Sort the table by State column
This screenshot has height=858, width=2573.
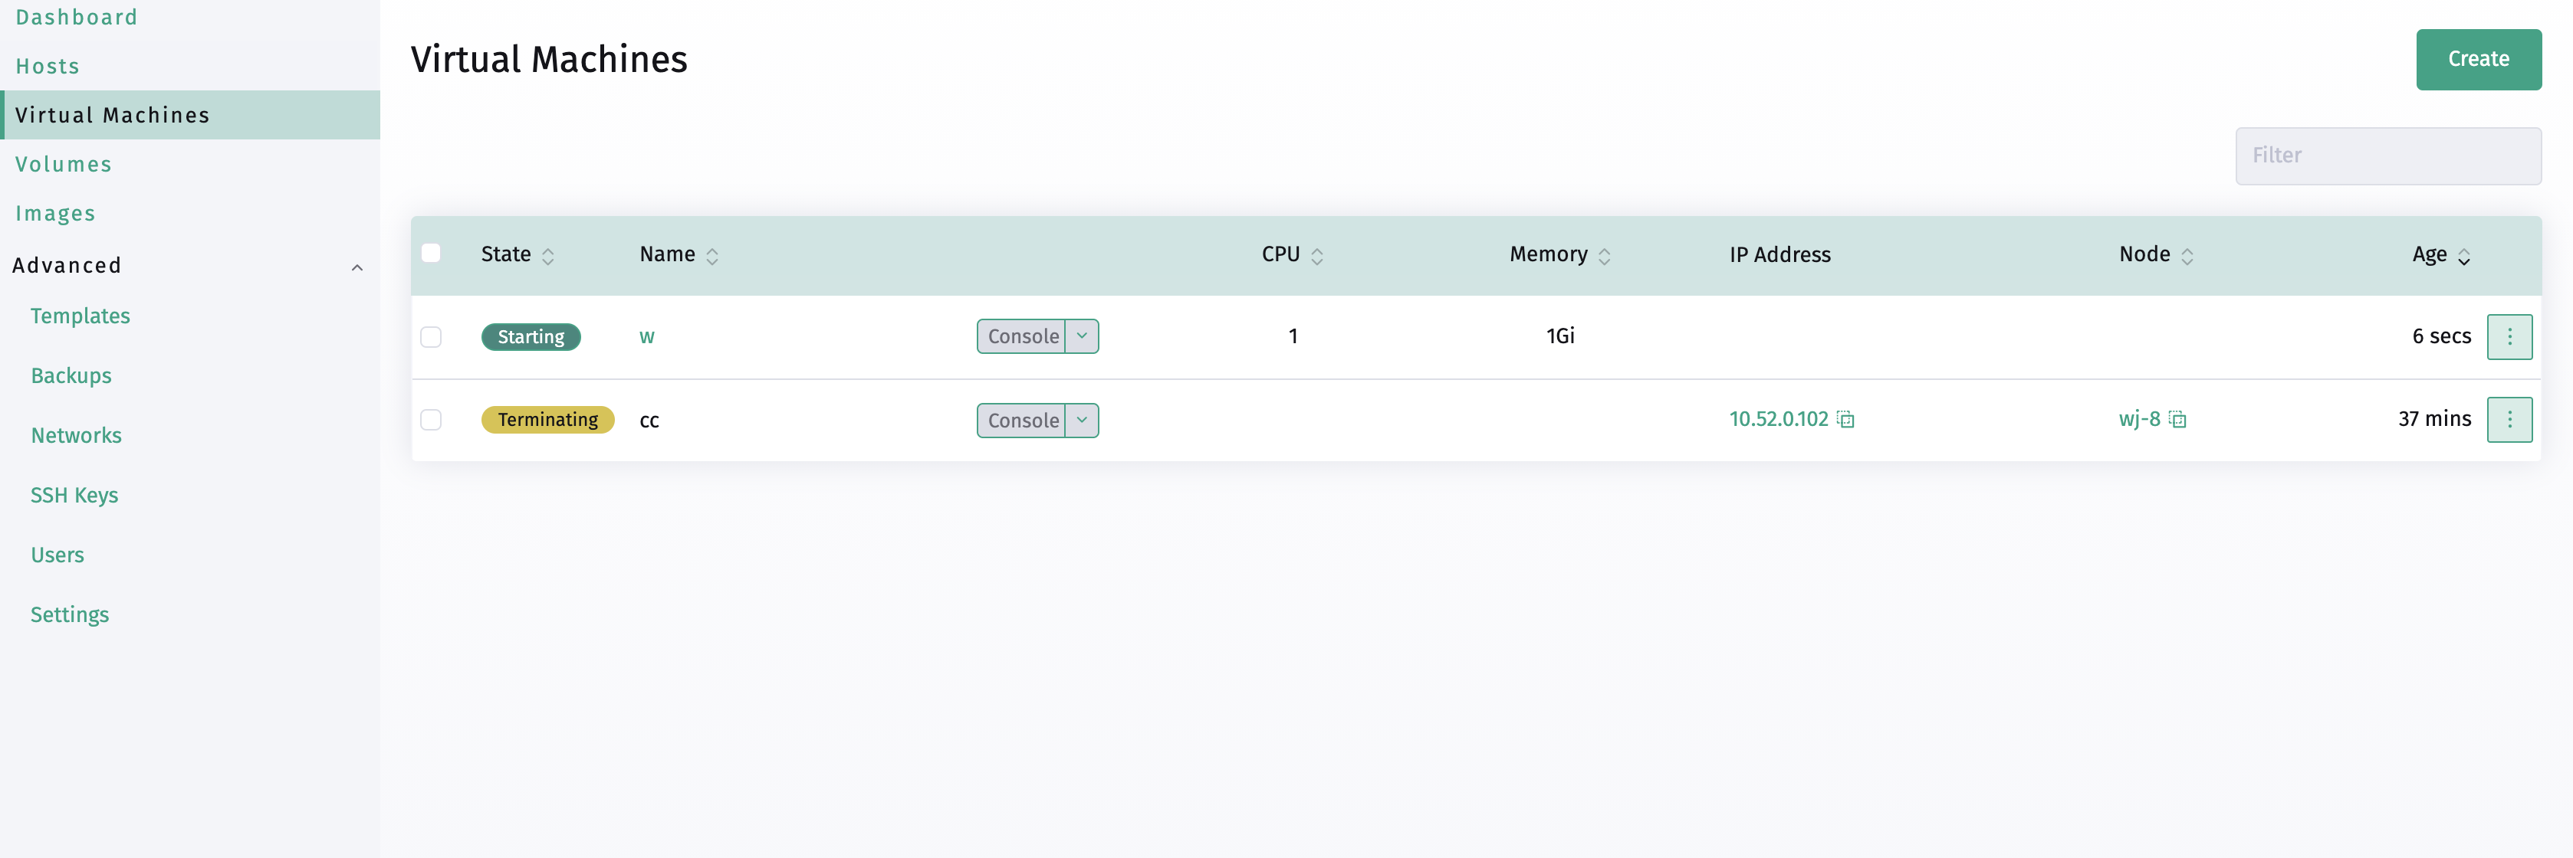(x=548, y=255)
